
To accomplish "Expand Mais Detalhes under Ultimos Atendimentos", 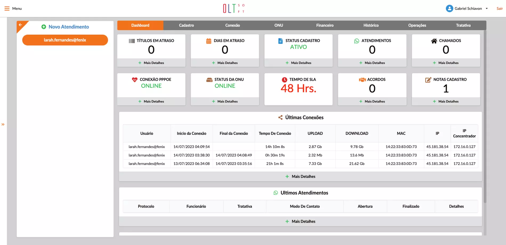I will (x=300, y=222).
